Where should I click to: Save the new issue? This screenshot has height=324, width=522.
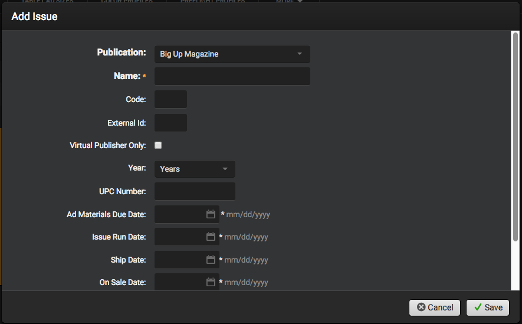click(488, 307)
